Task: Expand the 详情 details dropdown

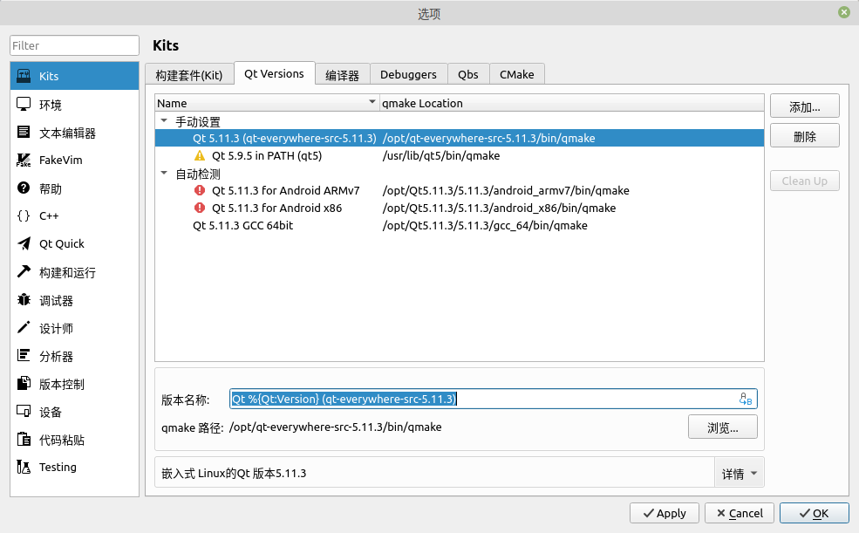Action: pyautogui.click(x=739, y=473)
